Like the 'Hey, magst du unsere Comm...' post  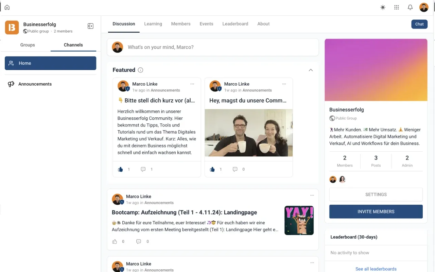pos(212,169)
